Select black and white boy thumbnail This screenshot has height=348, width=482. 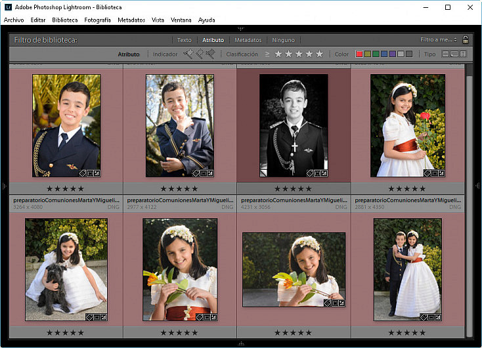pyautogui.click(x=294, y=126)
